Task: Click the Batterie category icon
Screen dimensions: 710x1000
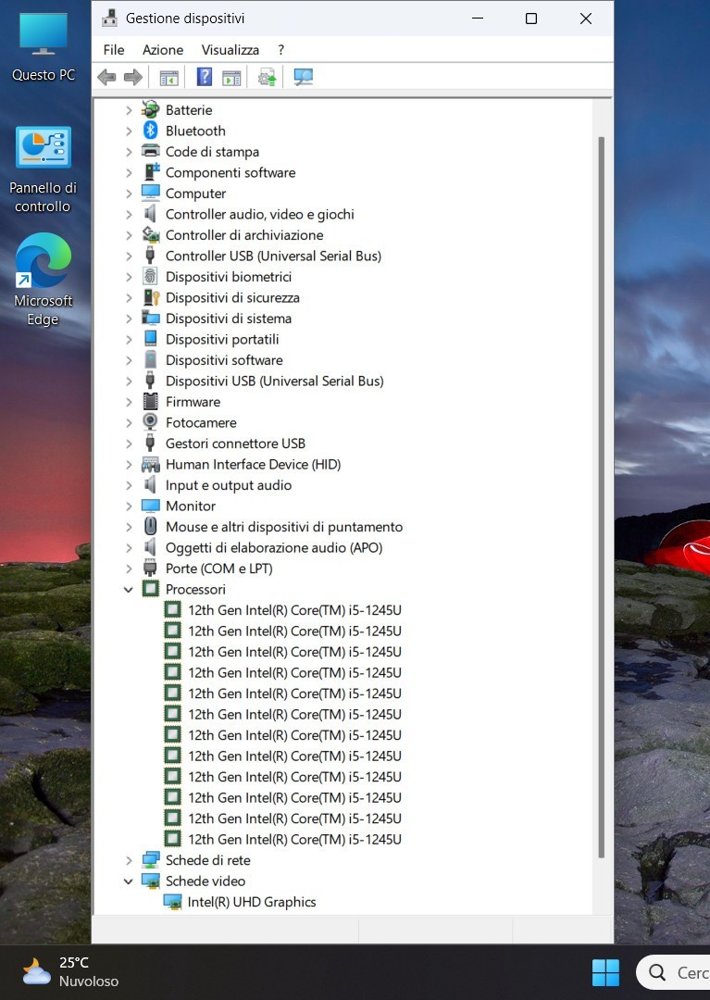Action: click(150, 109)
